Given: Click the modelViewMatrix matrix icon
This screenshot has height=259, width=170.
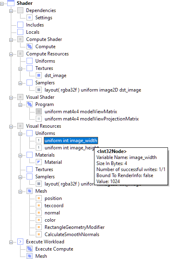Looking at the screenshot, I should click(x=39, y=112).
